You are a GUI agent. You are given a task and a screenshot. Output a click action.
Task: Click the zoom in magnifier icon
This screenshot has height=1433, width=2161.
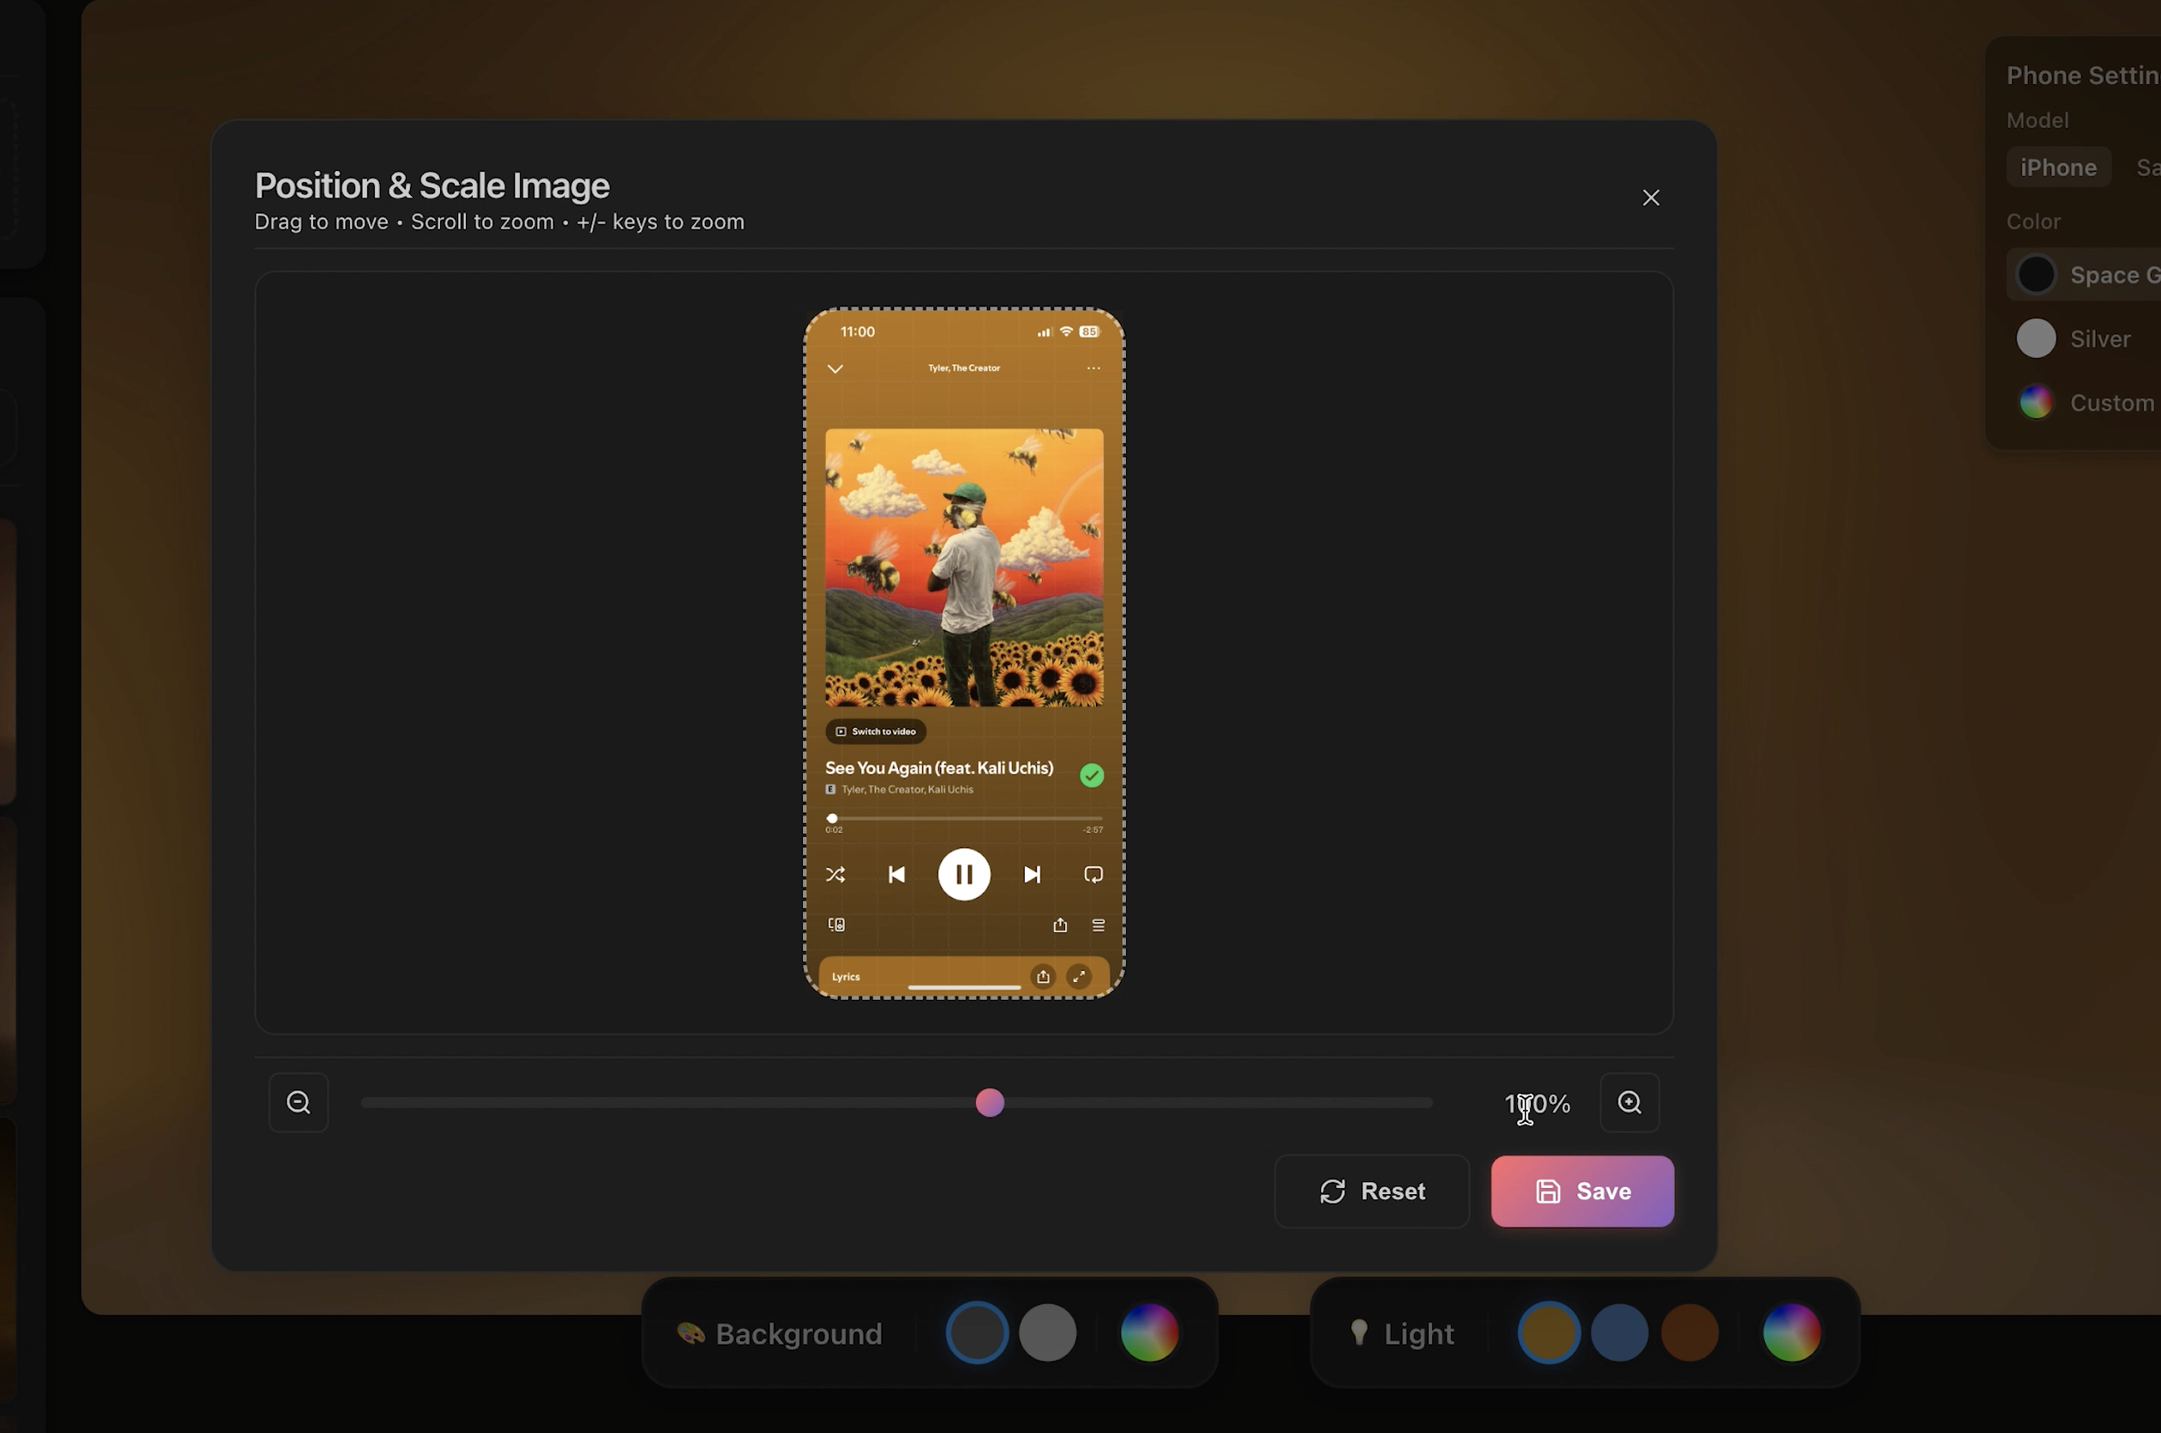point(1629,1102)
